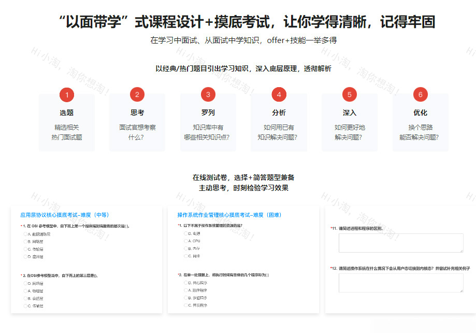Click the 面试官想考察什么? description

point(137,132)
